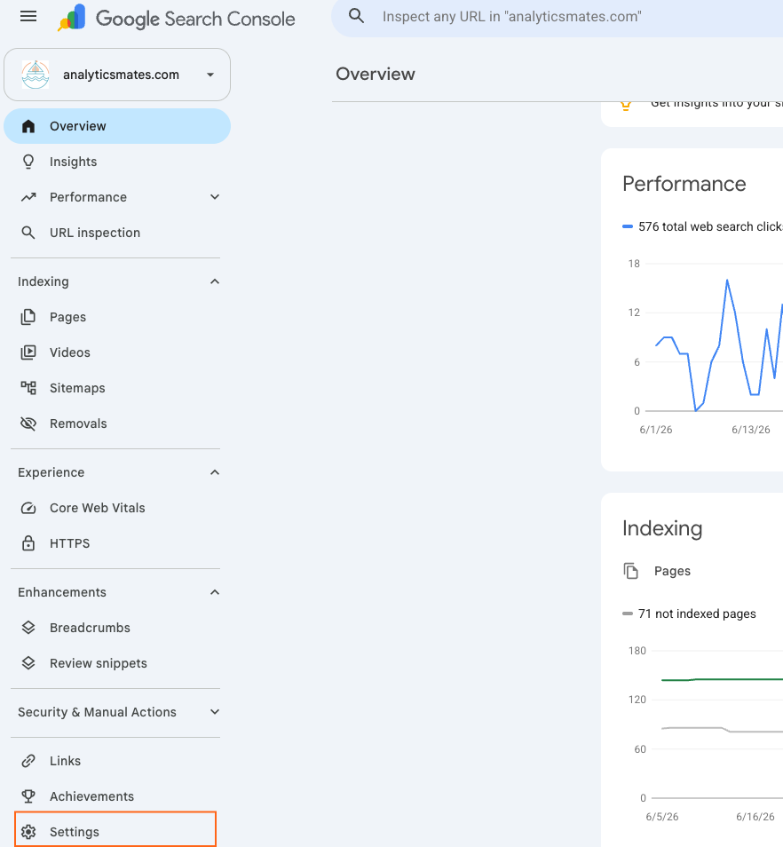
Task: Open the Videos indexing report
Action: click(x=117, y=352)
